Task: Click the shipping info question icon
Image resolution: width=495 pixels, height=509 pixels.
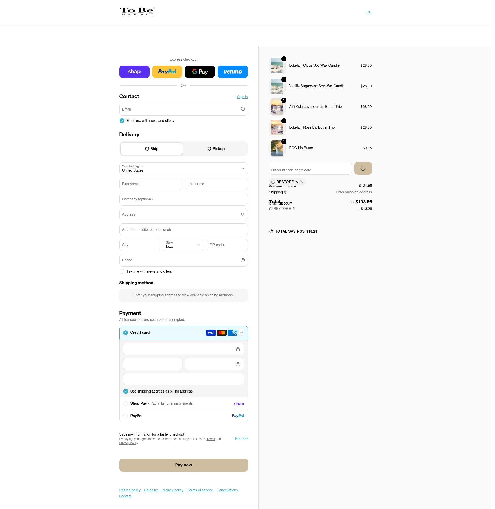Action: pyautogui.click(x=285, y=192)
